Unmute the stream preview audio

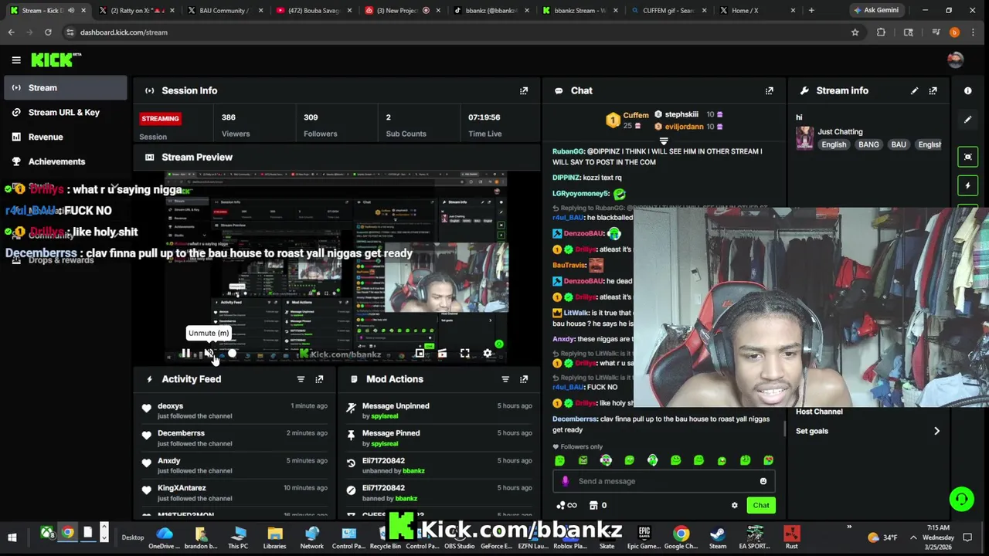point(209,354)
